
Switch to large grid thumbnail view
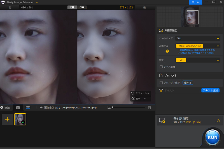(18, 107)
